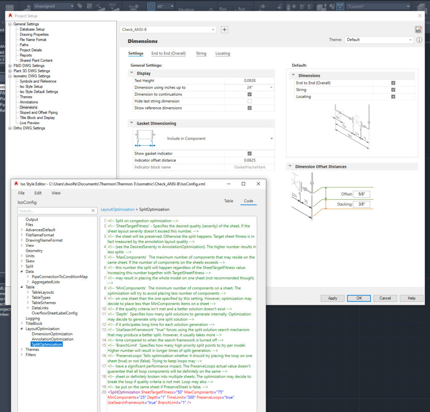Click the gasket dimensioning preview image
This screenshot has height=412, width=430.
pyautogui.click(x=145, y=138)
